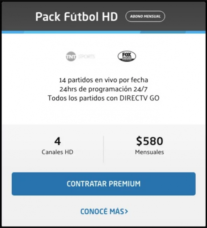
Task: Click the blue accent stripe below header
Action: pos(103,32)
